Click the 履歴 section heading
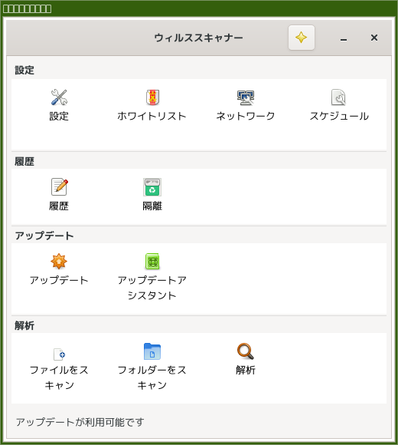 point(24,161)
